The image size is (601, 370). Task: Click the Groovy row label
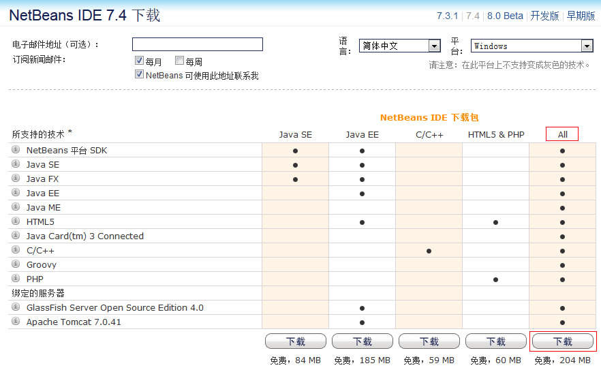42,265
